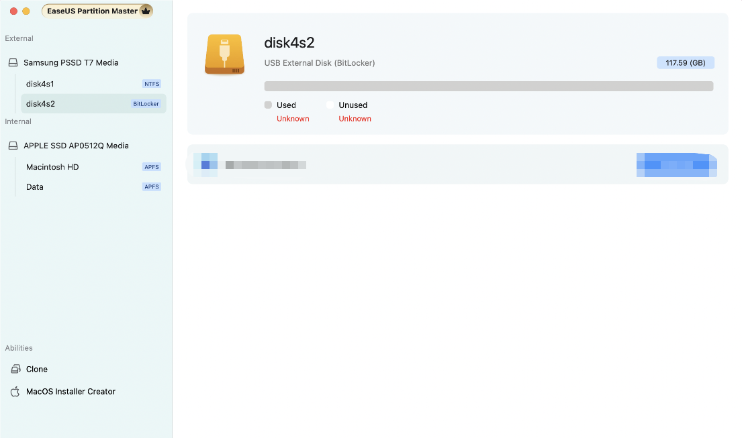Click the Apple logo for MacOS Installer Creator

(x=15, y=391)
